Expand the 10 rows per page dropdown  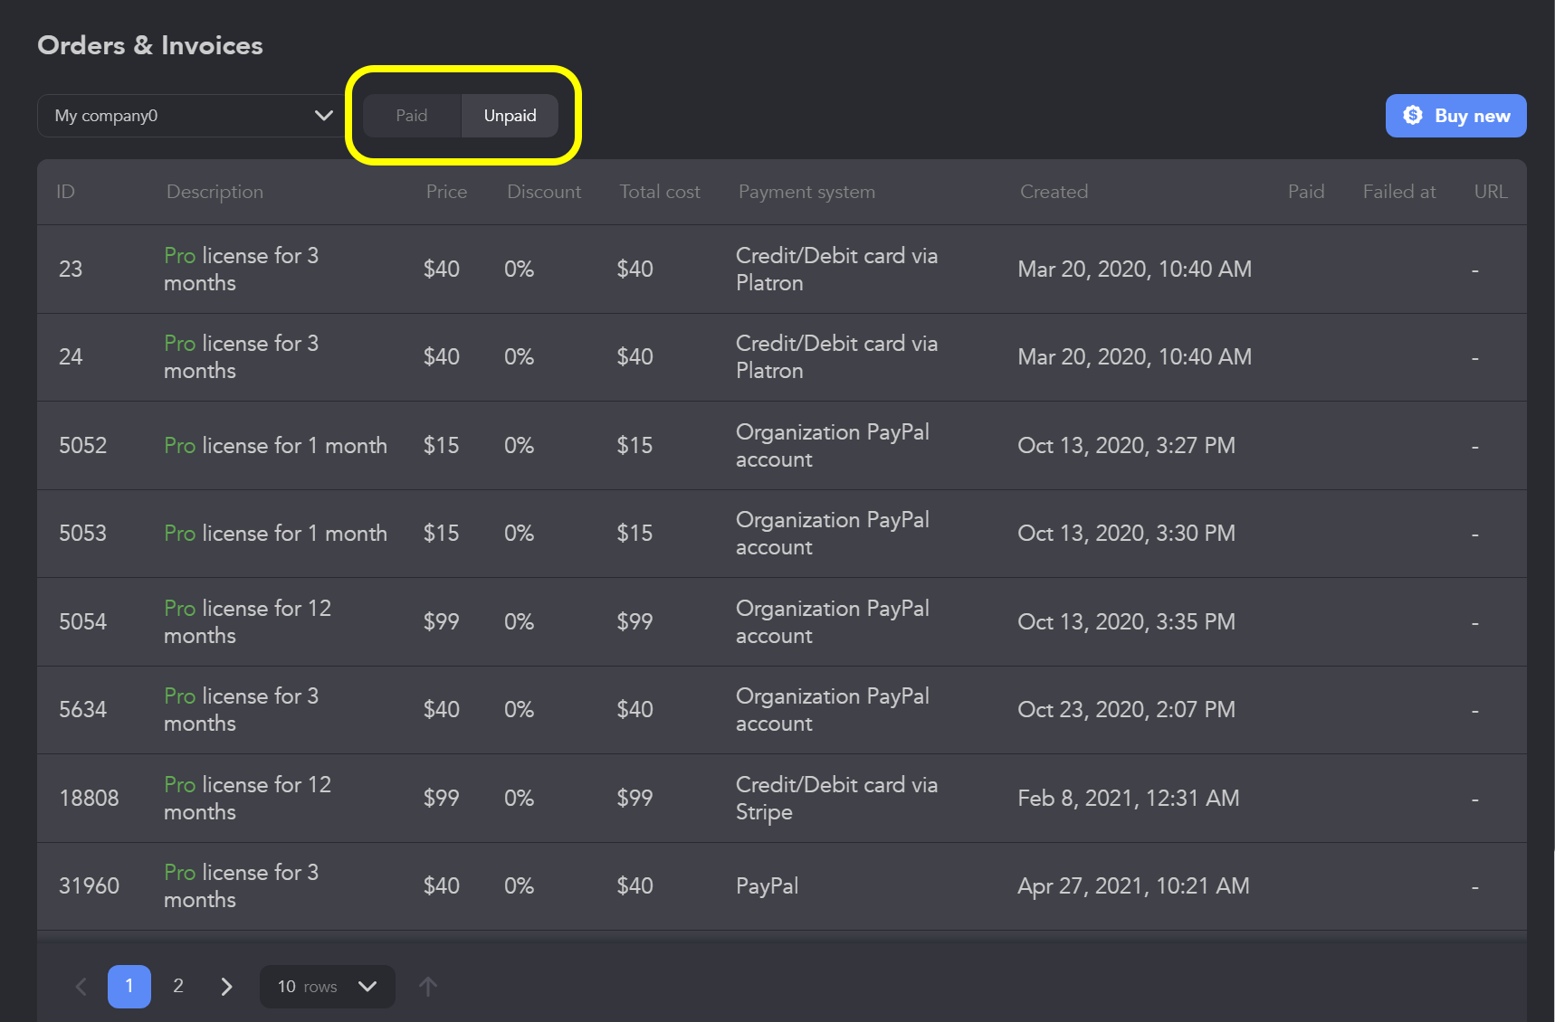(327, 987)
